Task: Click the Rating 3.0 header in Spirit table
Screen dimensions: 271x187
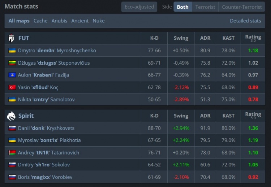Action: [253, 116]
